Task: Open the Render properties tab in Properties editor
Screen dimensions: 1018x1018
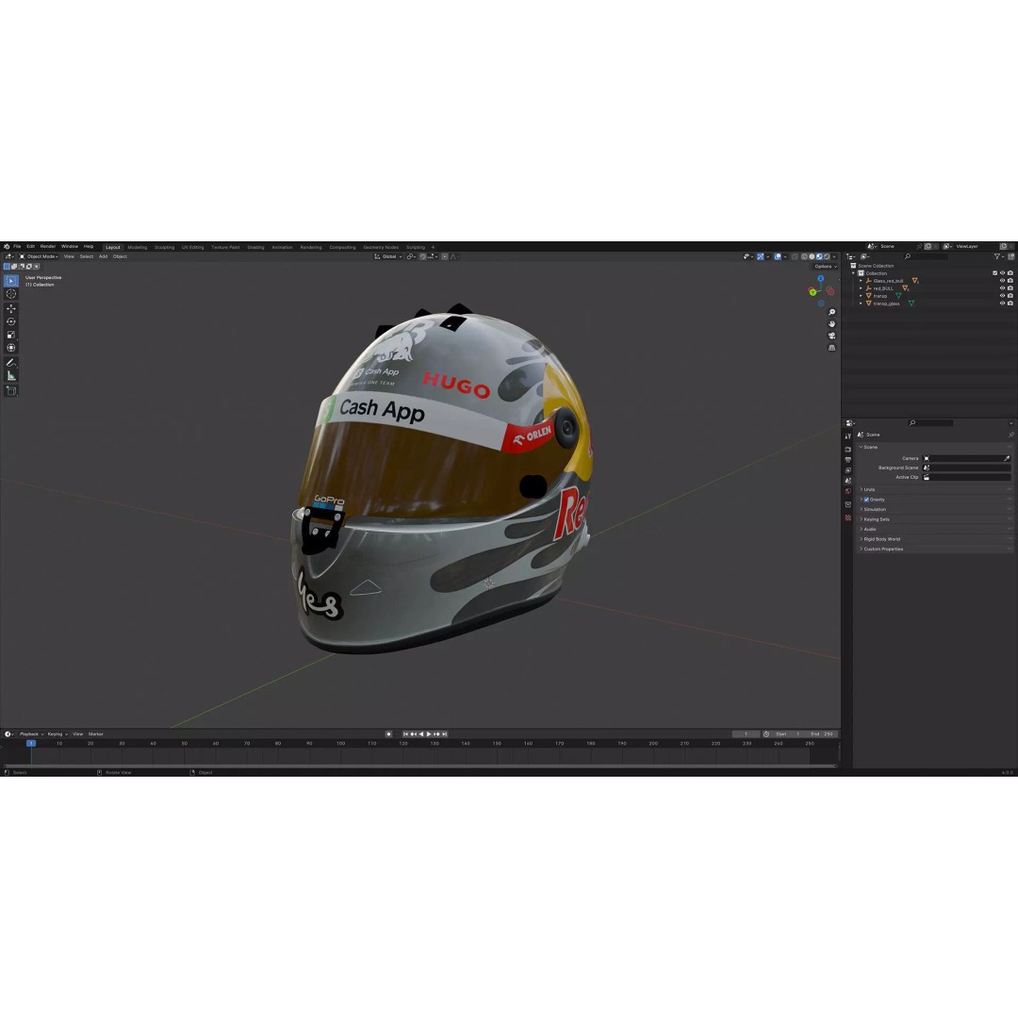Action: click(848, 449)
